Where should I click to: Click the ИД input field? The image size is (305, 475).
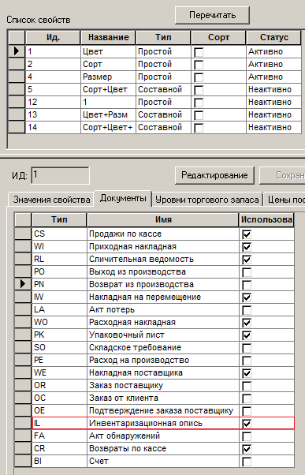(60, 175)
